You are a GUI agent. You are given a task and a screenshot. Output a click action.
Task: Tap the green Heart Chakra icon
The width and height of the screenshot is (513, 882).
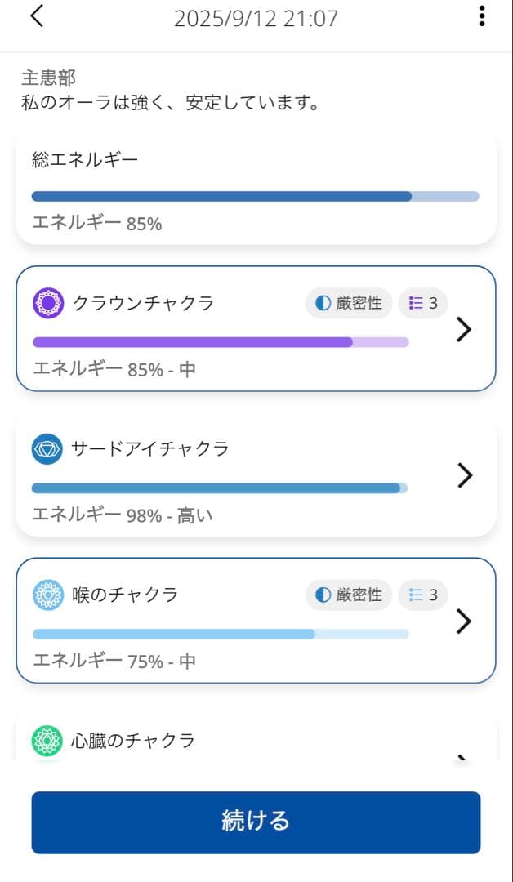47,741
